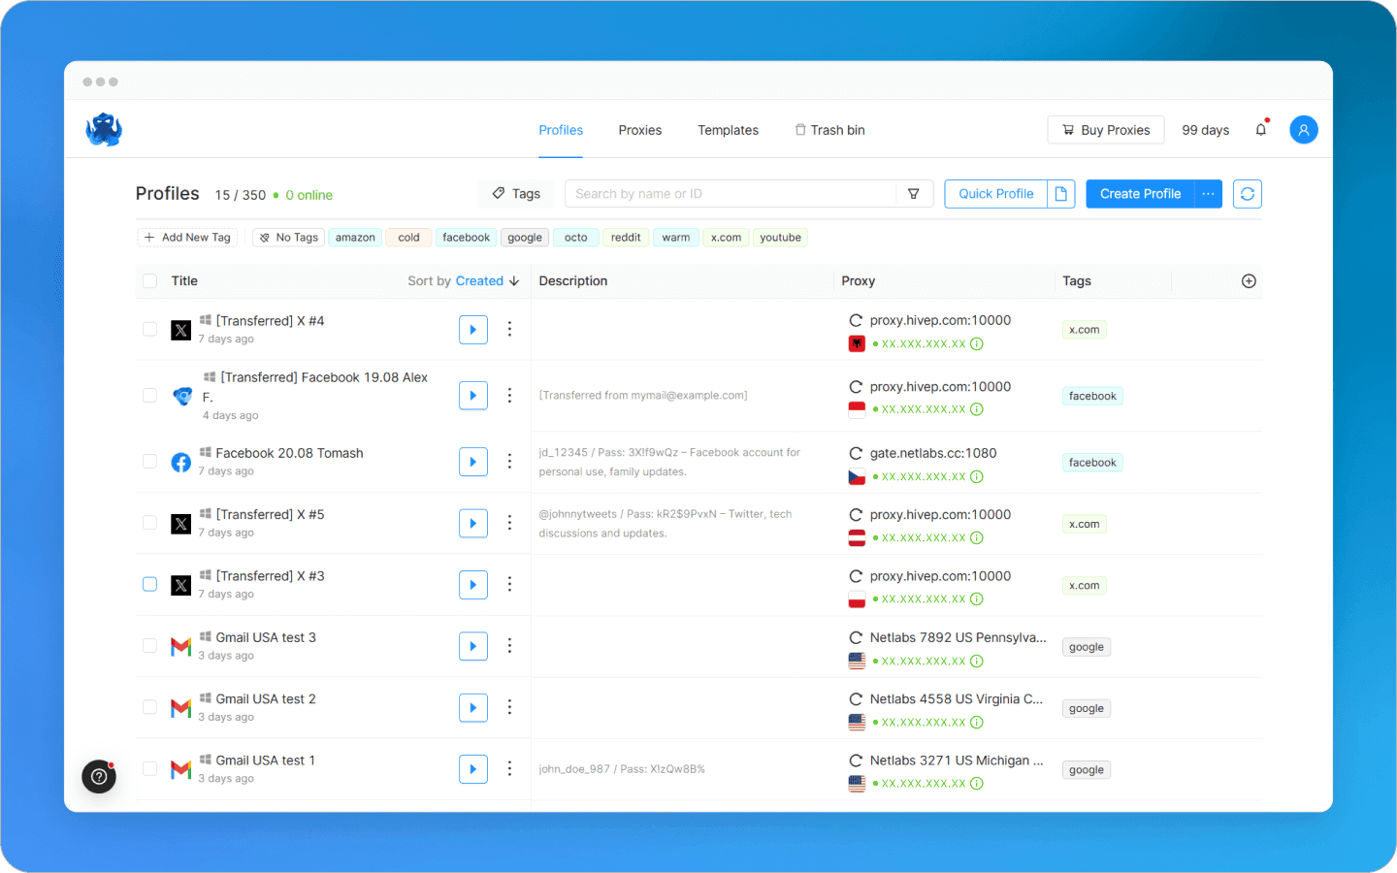Recheck the gate.netlabs.cc:1080 proxy
Viewport: 1397px width, 873px height.
pos(856,453)
